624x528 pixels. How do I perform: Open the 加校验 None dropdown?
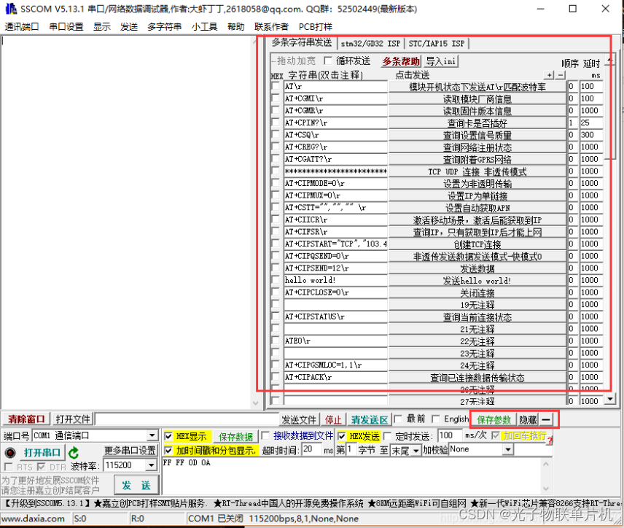click(508, 449)
